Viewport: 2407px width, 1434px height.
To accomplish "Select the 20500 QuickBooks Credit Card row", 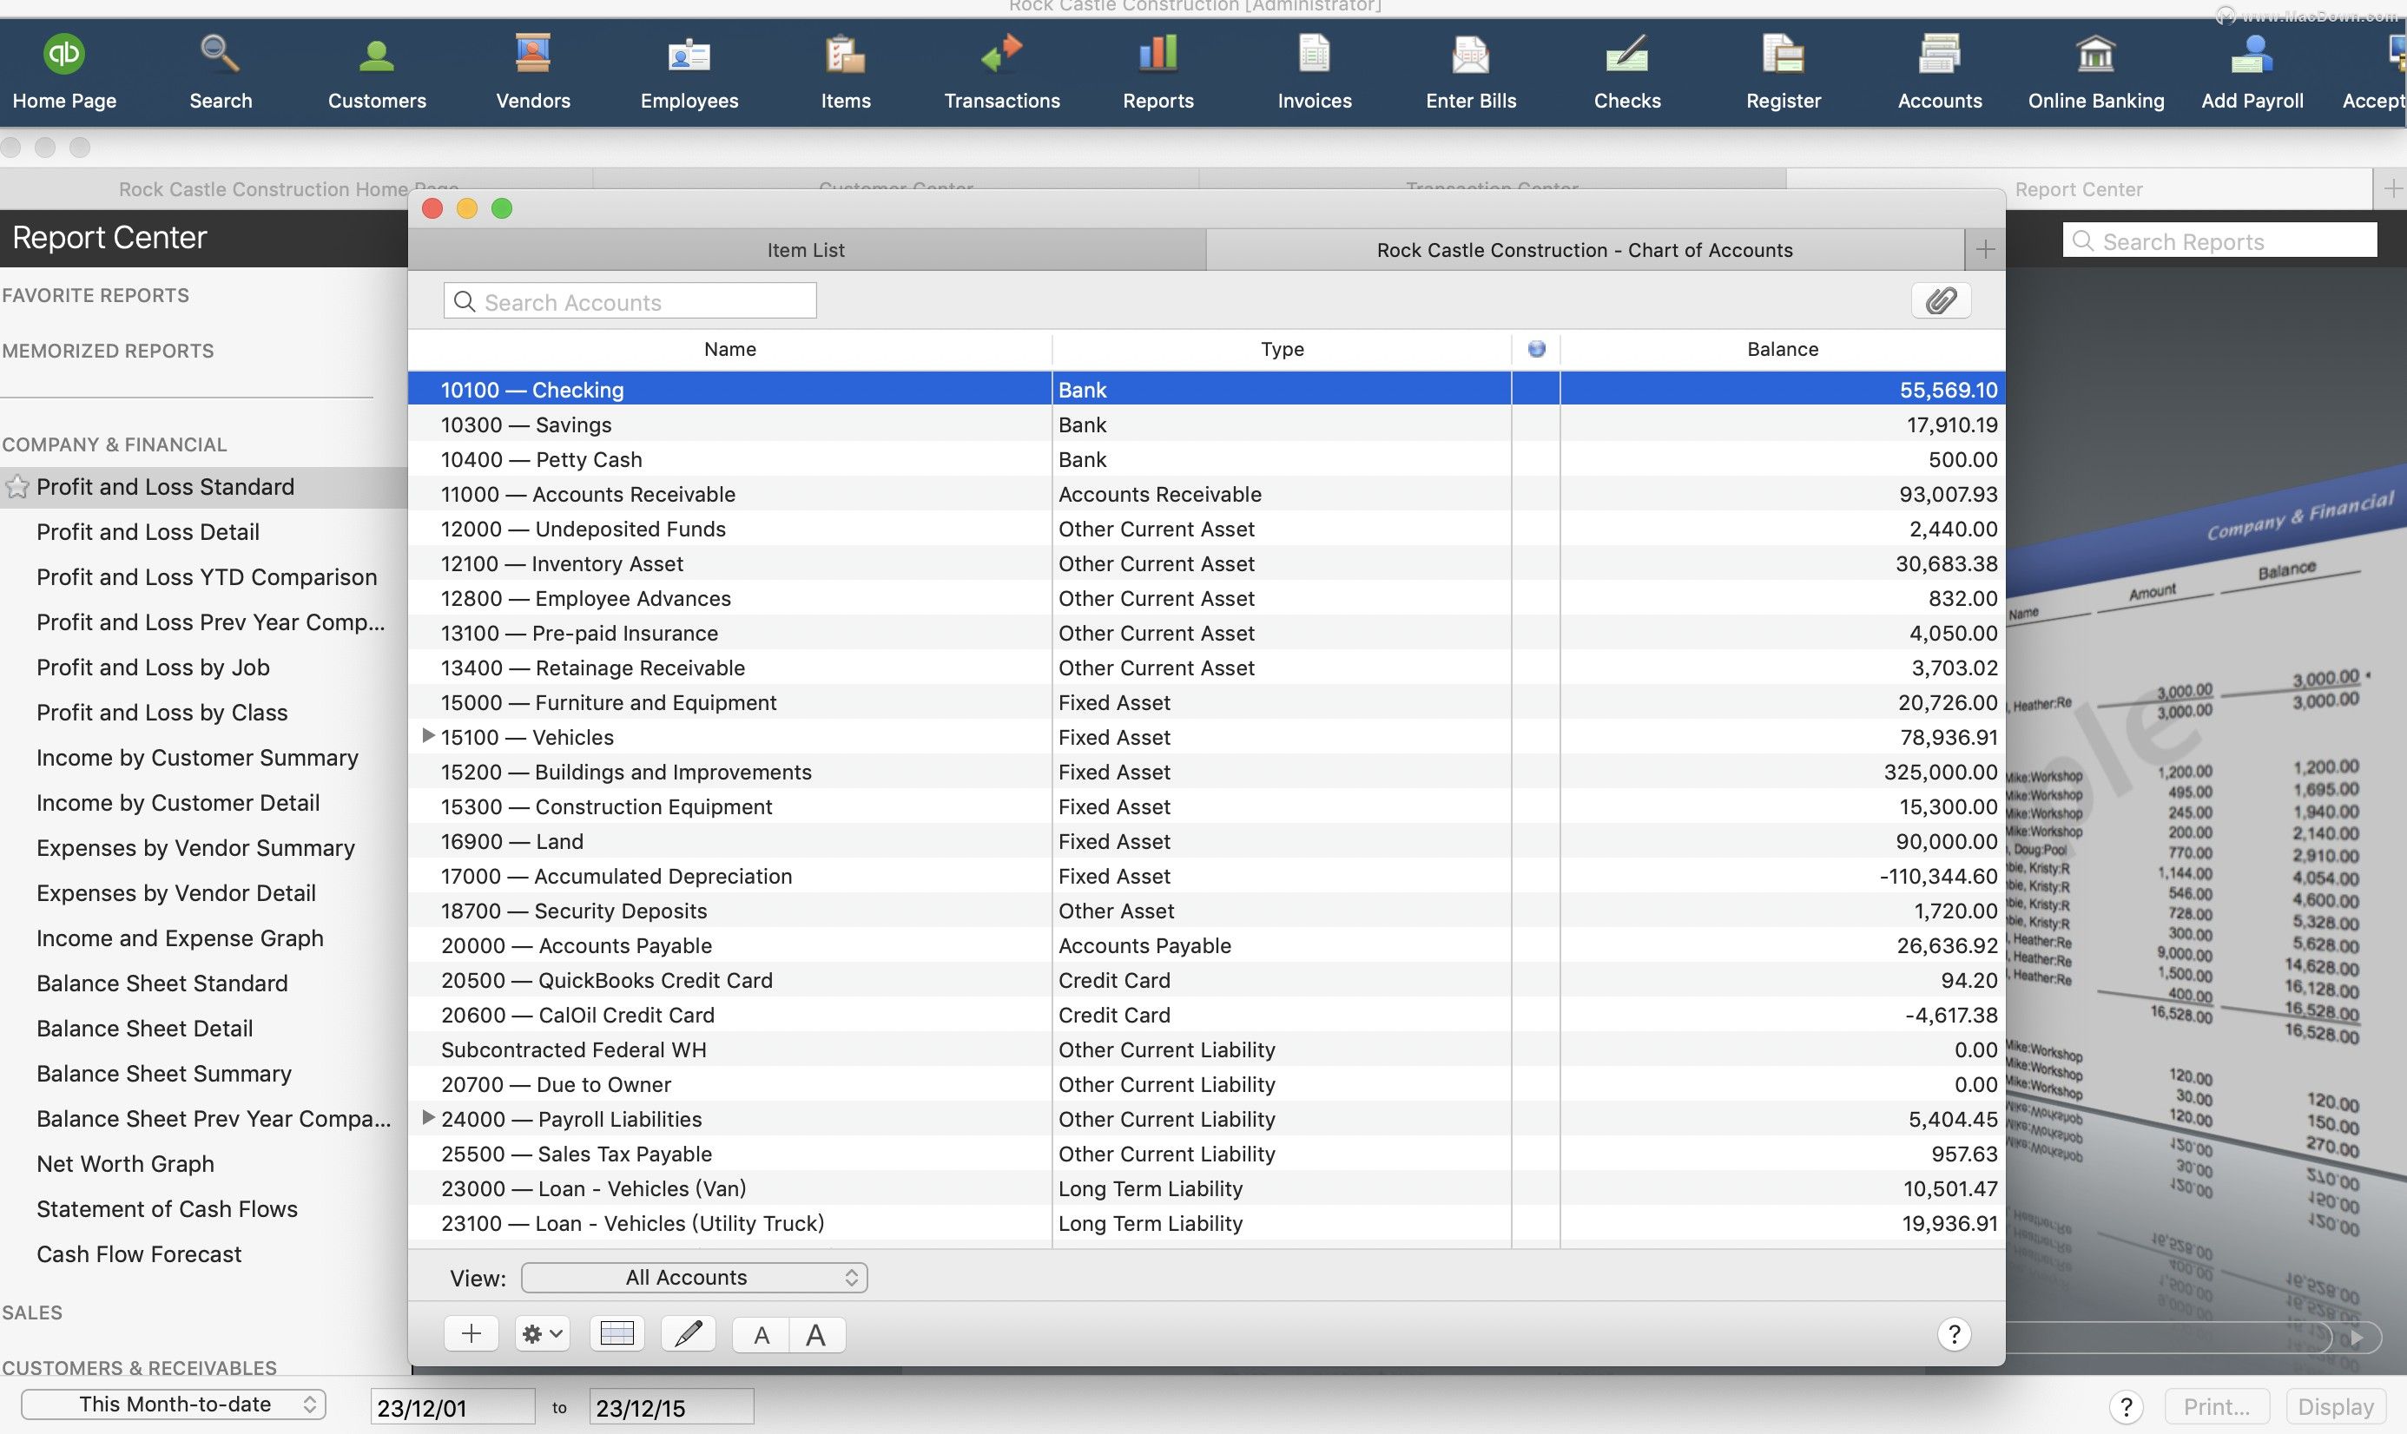I will [x=1206, y=980].
